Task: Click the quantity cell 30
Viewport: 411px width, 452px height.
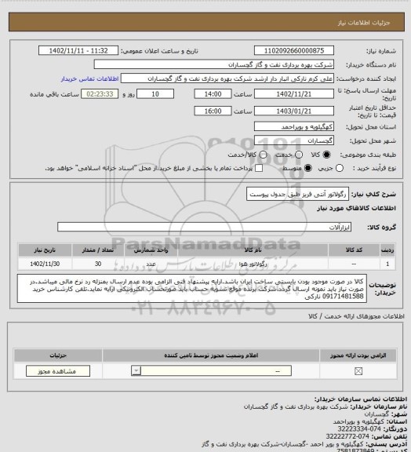Action: (98, 264)
